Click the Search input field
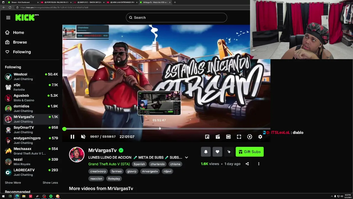353x199 pixels. (x=176, y=18)
